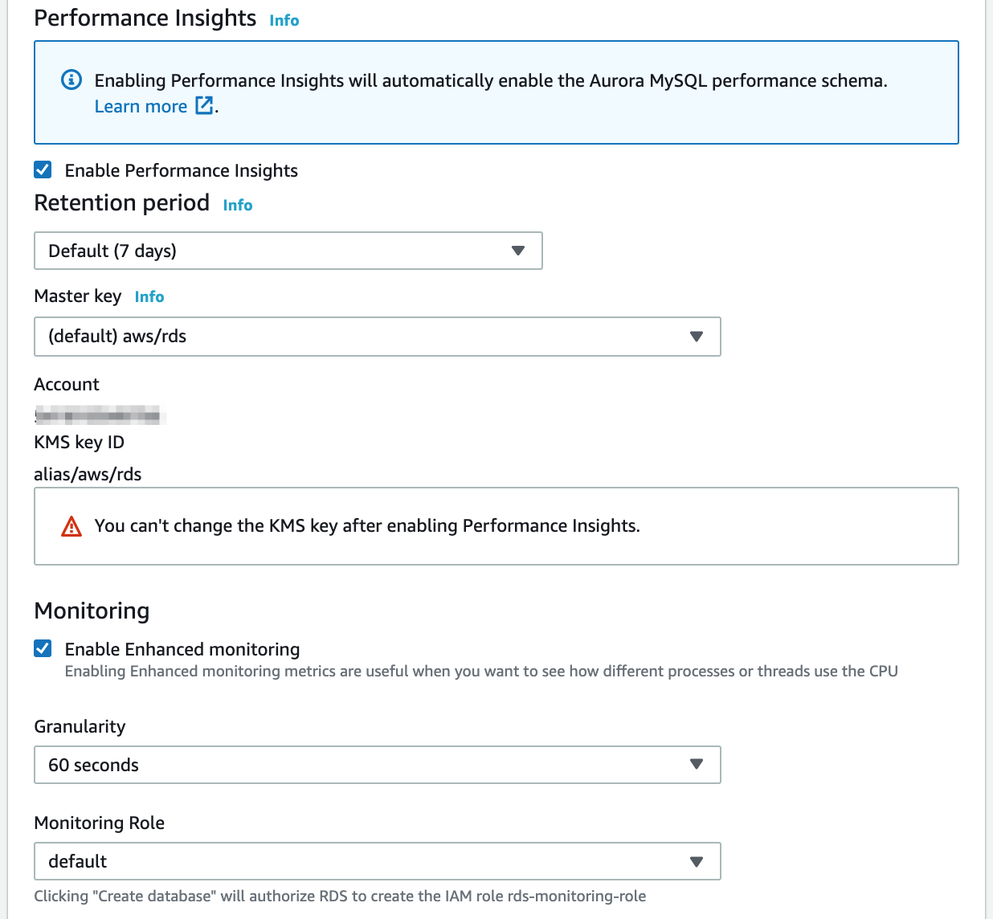The width and height of the screenshot is (993, 919).
Task: Click the external link icon beside Learn more
Action: [x=205, y=105]
